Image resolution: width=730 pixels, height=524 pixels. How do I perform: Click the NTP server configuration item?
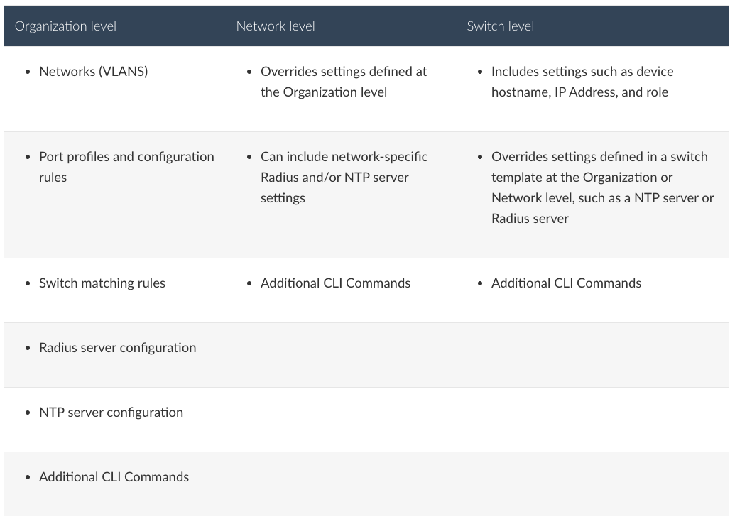(x=111, y=412)
